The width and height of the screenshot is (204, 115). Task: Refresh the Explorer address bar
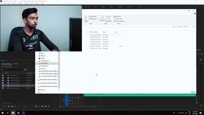[174, 27]
